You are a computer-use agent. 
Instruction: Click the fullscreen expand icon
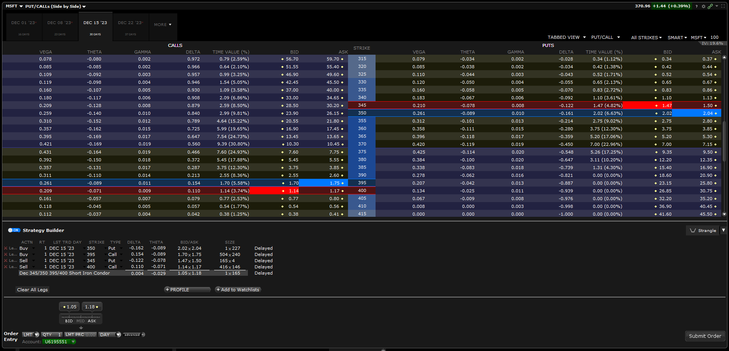723,6
